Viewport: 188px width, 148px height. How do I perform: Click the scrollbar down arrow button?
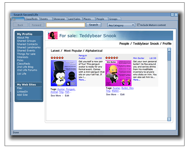(x=169, y=119)
